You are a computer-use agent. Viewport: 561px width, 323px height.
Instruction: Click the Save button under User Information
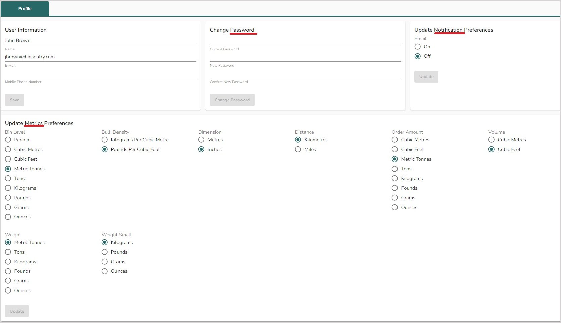[x=14, y=100]
